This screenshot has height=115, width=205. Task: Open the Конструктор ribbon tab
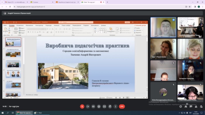[39, 25]
